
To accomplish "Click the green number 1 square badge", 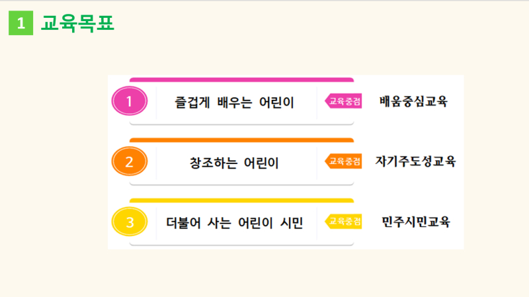I will (21, 23).
